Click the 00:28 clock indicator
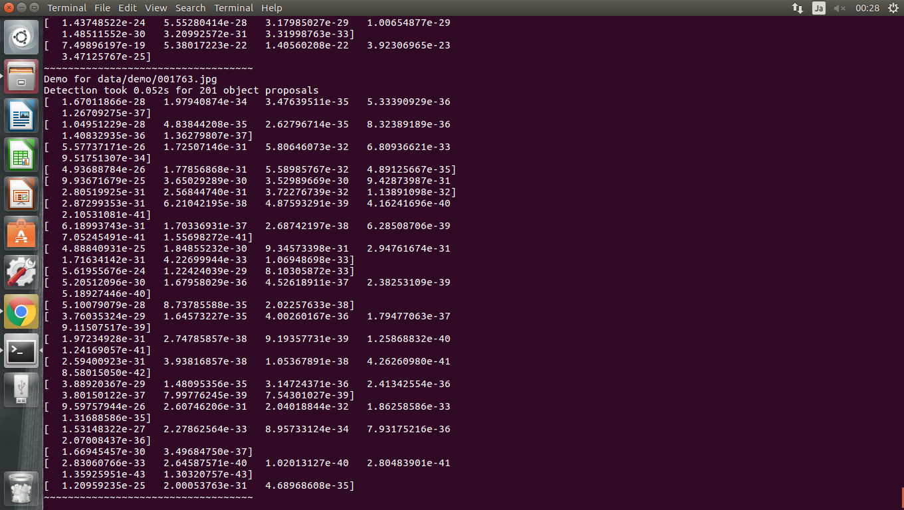The image size is (904, 510). tap(867, 8)
